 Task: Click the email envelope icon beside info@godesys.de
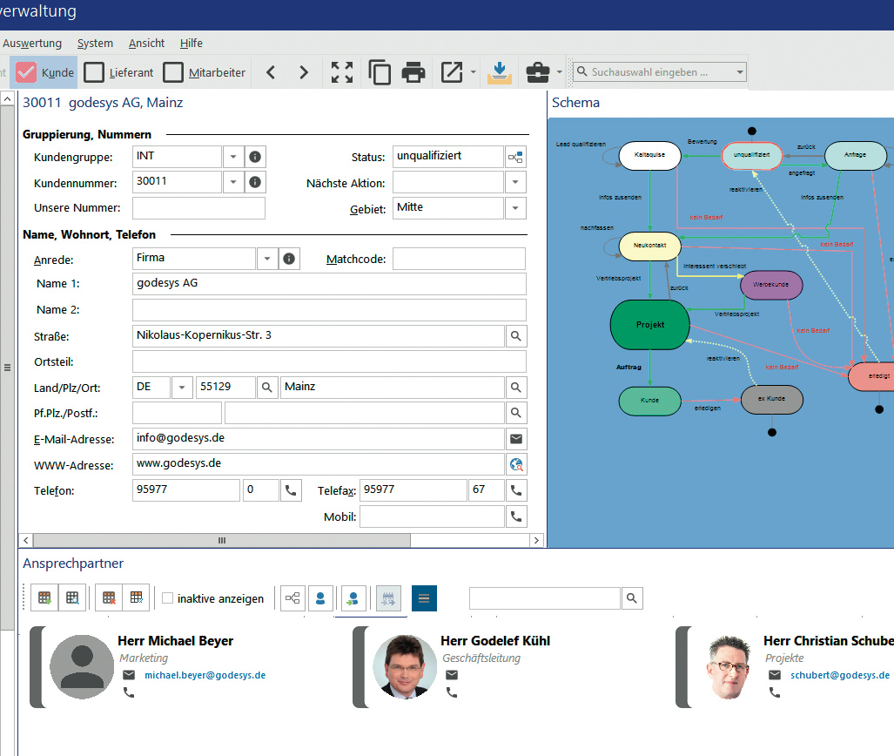point(516,438)
